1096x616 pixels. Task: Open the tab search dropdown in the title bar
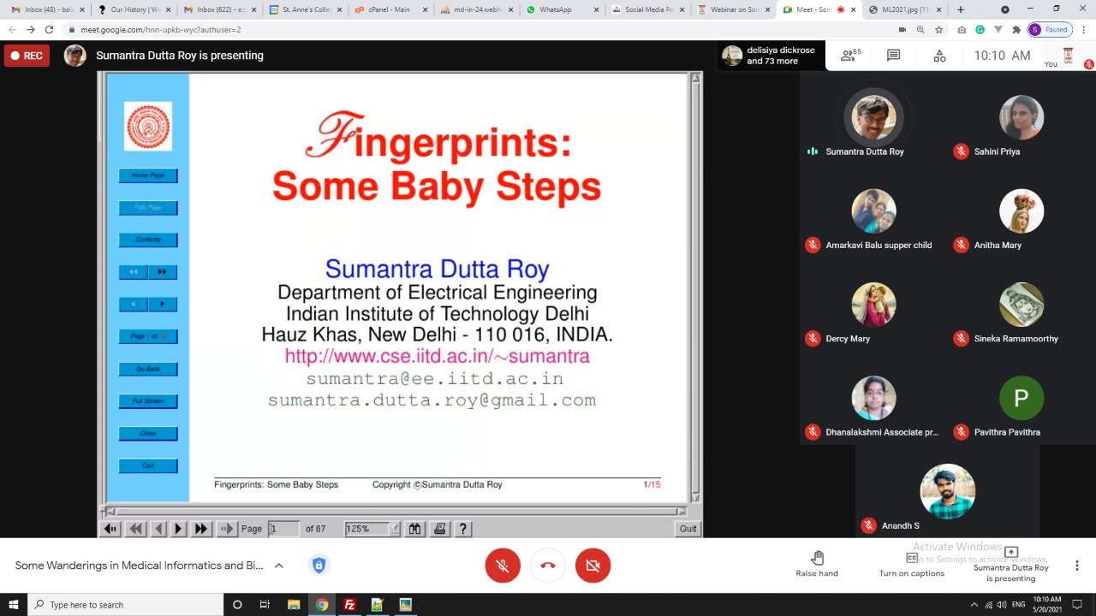pos(1005,9)
